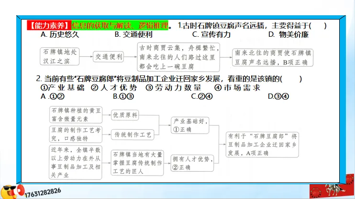Screen dimensions: 355x199
Task: Click the box 石牌镇地处汉江之滨
Action: [60, 56]
